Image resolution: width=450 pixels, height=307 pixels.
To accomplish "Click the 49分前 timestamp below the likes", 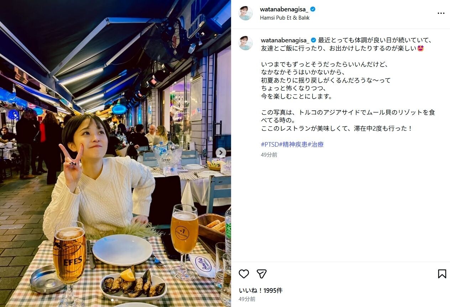I will point(247,299).
